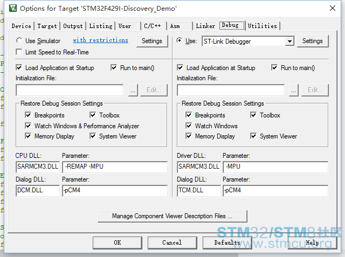The image size is (345, 257).
Task: Click the -MPU driver parameter field
Action: 275,167
